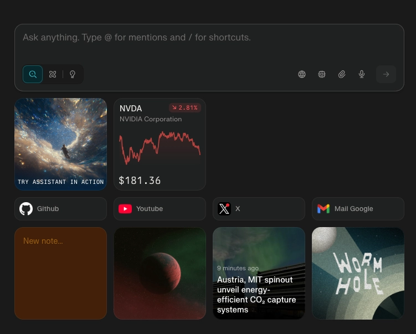This screenshot has height=334, width=416.
Task: Click the Youtube play logo
Action: 125,209
